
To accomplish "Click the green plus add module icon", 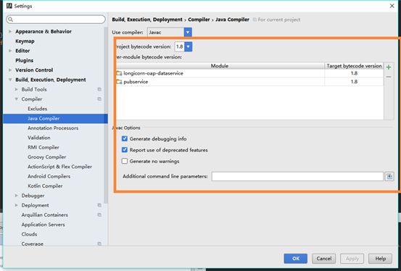I will [x=389, y=67].
